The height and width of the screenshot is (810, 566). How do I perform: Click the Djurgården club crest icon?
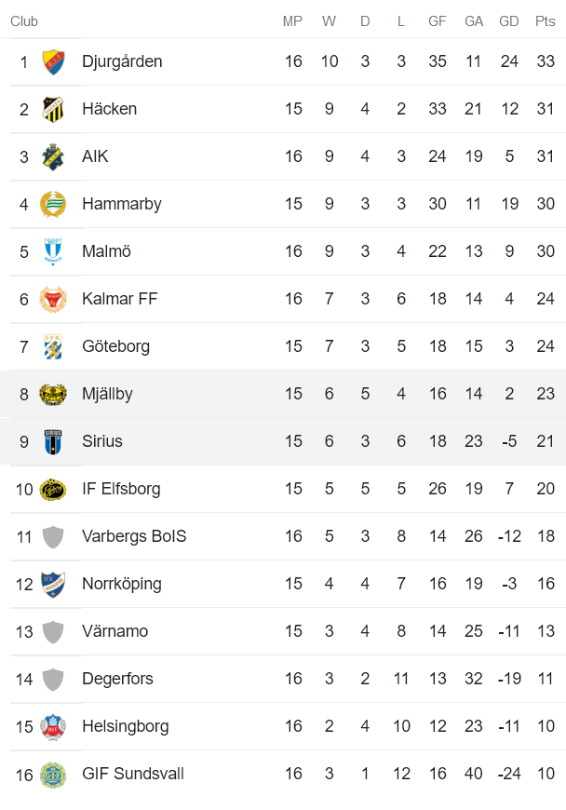coord(53,61)
